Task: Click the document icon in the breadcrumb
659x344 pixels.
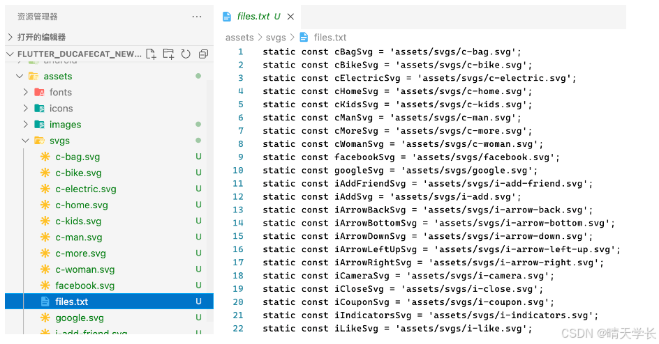Action: coord(304,38)
